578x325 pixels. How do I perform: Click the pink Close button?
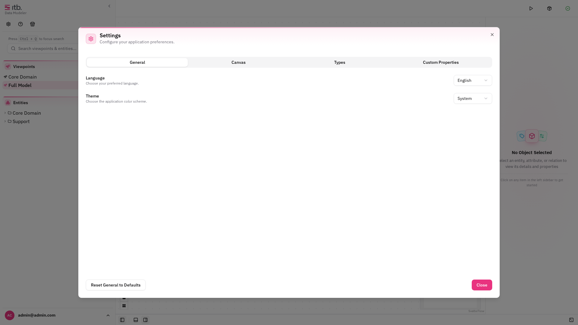tap(482, 285)
